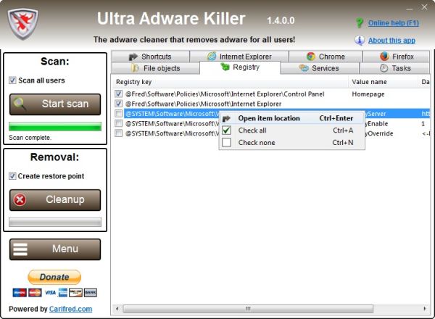Click the Donate button
The height and width of the screenshot is (319, 435).
(54, 277)
